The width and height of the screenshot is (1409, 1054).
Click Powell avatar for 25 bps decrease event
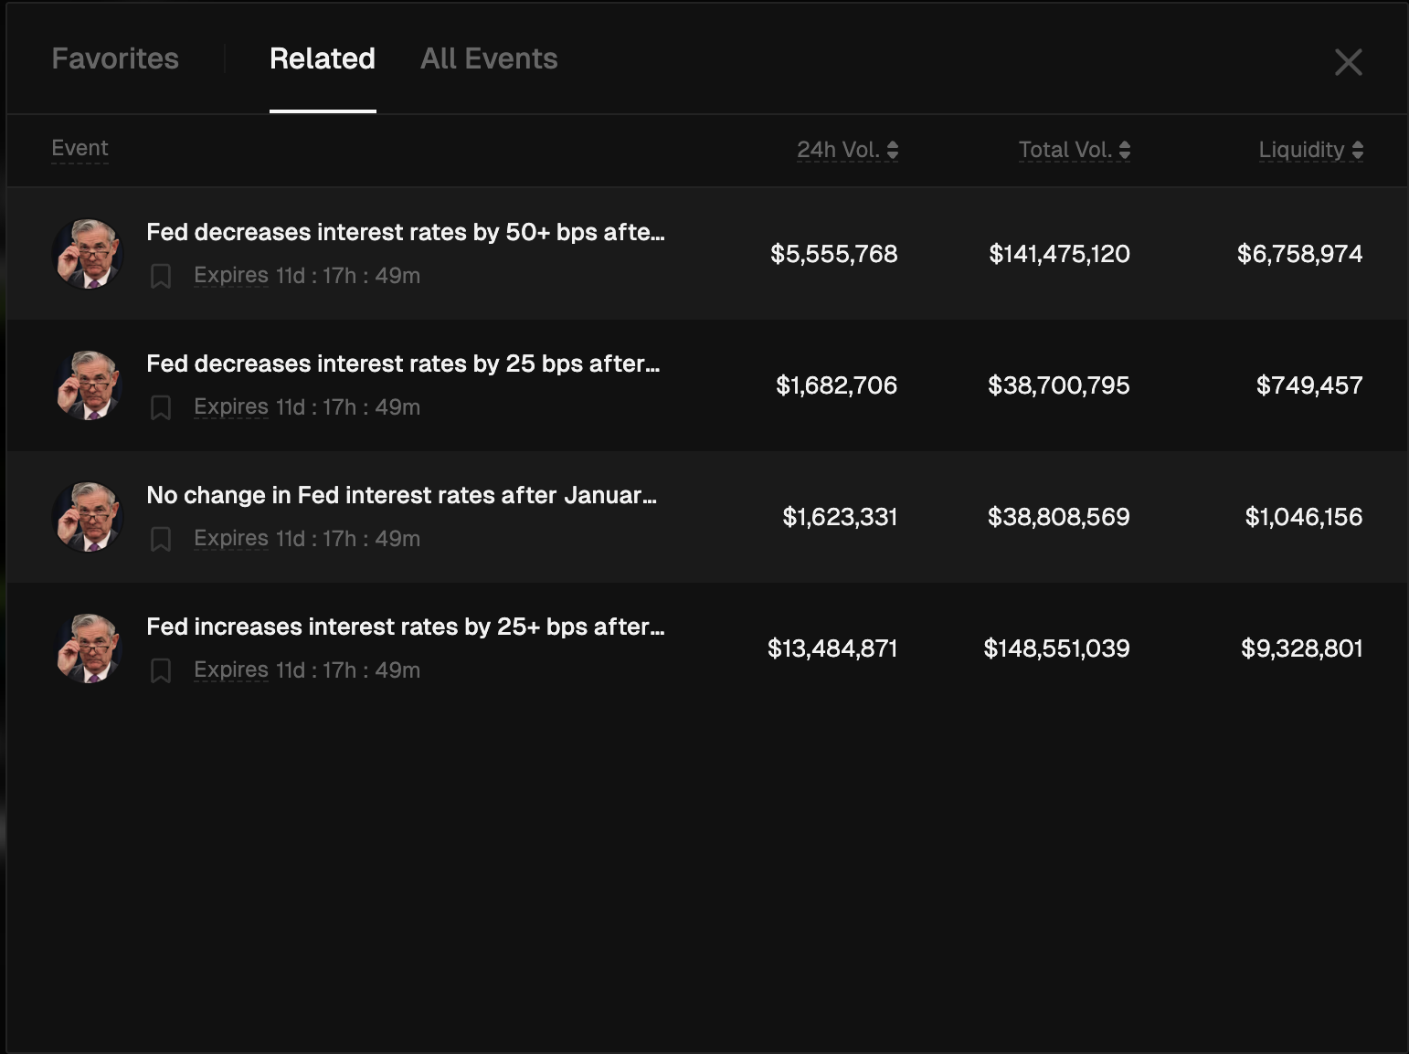coord(89,385)
